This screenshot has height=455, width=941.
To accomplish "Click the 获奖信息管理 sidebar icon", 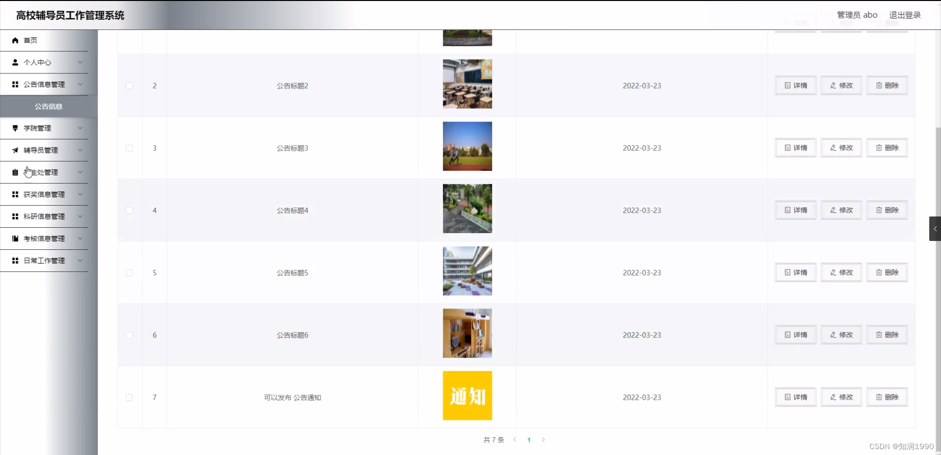I will click(15, 194).
